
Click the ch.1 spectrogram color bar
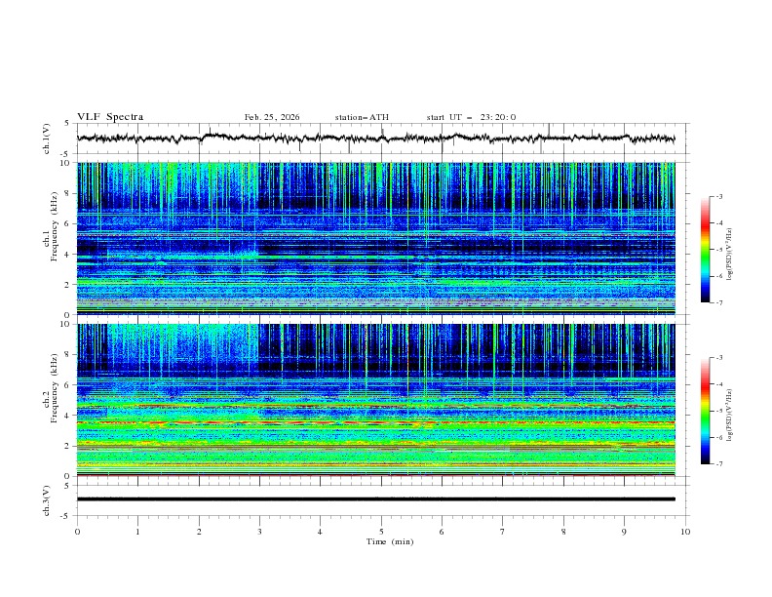705,250
